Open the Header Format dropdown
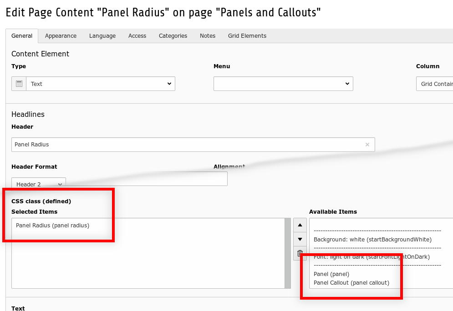This screenshot has width=453, height=311. (x=39, y=184)
